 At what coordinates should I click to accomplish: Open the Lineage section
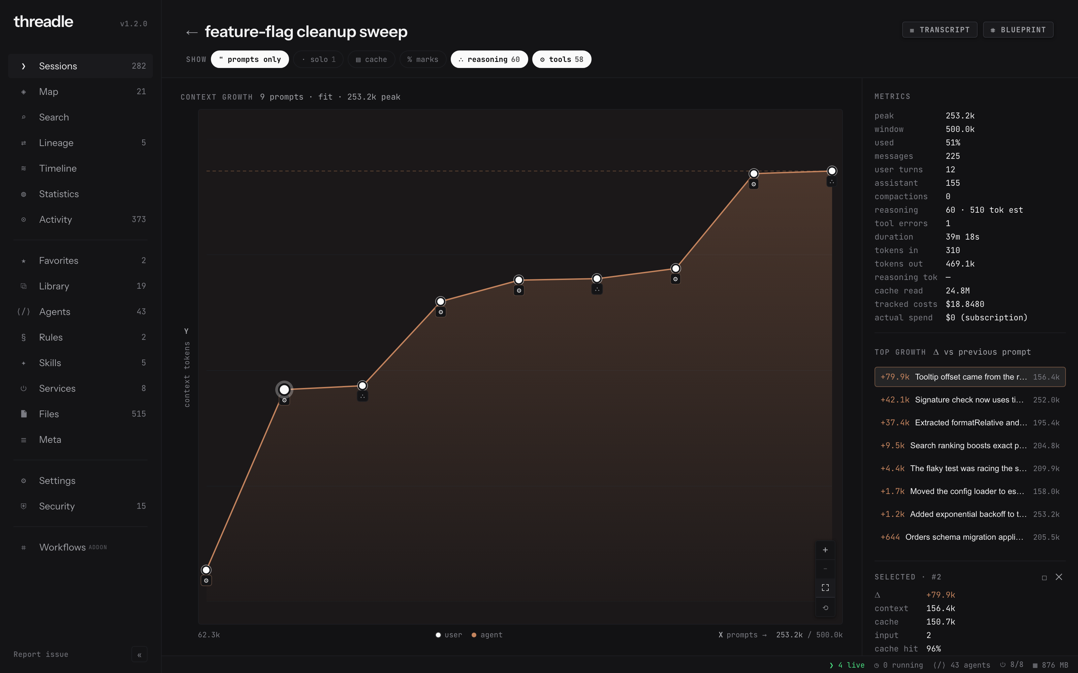tap(80, 143)
